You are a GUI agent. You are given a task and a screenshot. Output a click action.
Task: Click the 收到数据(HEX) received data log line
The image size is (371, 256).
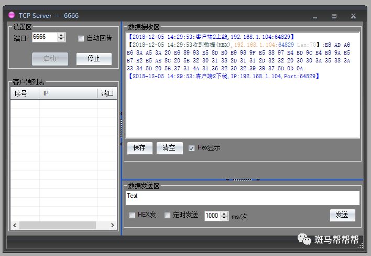[x=238, y=57]
